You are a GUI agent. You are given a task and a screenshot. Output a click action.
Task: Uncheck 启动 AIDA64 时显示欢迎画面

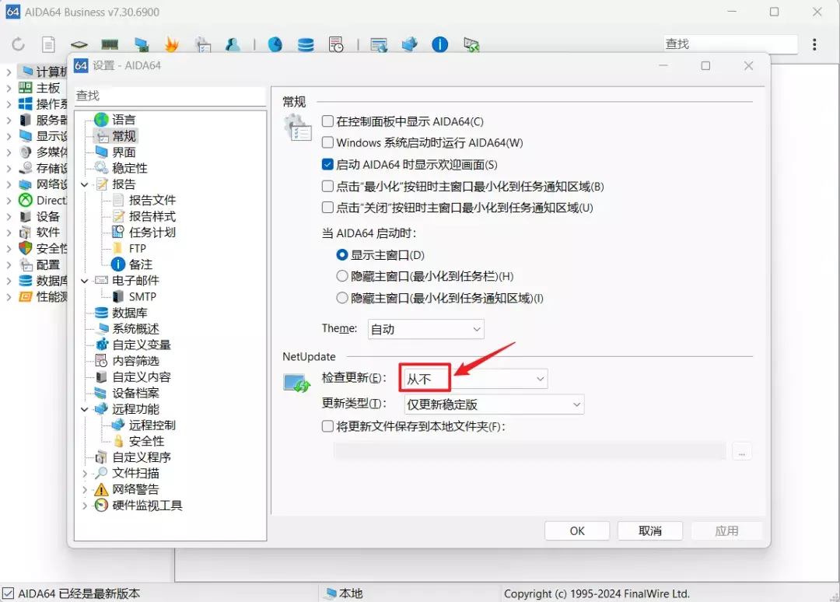pos(327,164)
